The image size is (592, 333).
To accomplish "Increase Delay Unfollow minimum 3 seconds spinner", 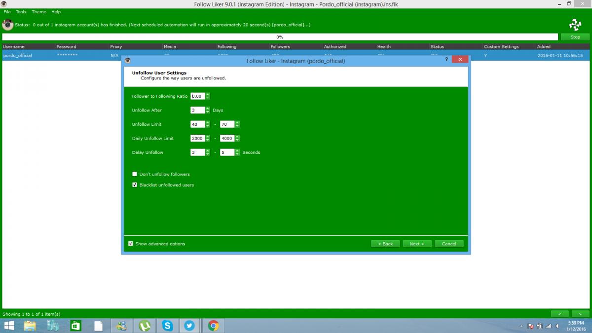I will (208, 150).
